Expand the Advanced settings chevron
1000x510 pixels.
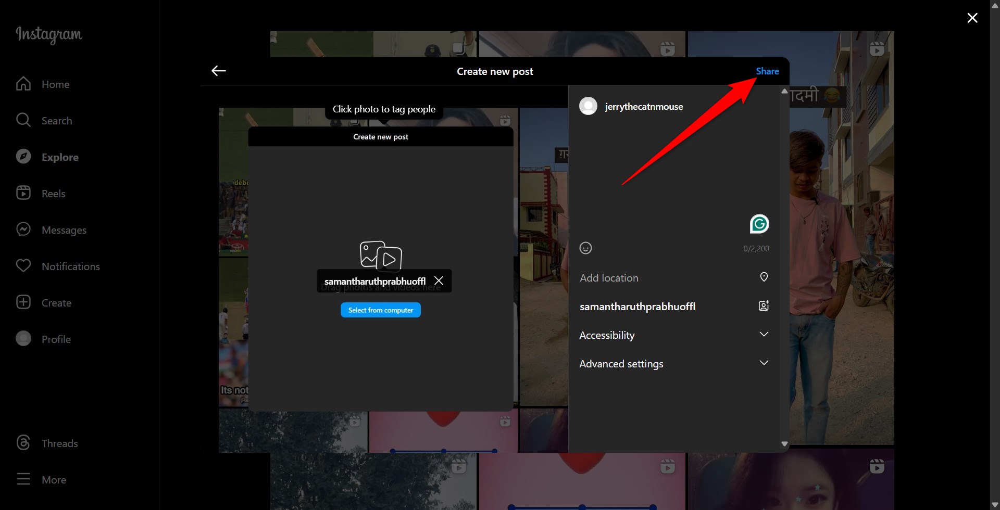coord(764,363)
